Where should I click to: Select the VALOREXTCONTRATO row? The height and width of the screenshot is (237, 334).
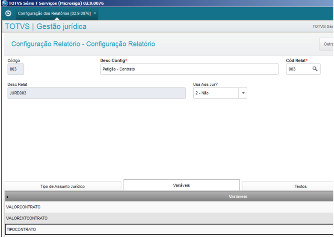169,218
